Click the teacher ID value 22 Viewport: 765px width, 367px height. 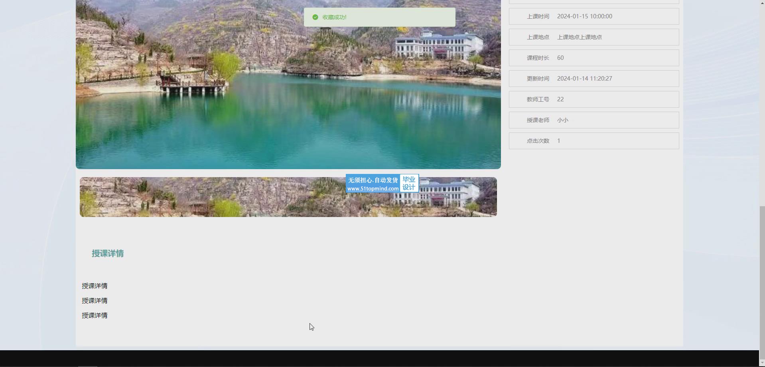pos(560,99)
